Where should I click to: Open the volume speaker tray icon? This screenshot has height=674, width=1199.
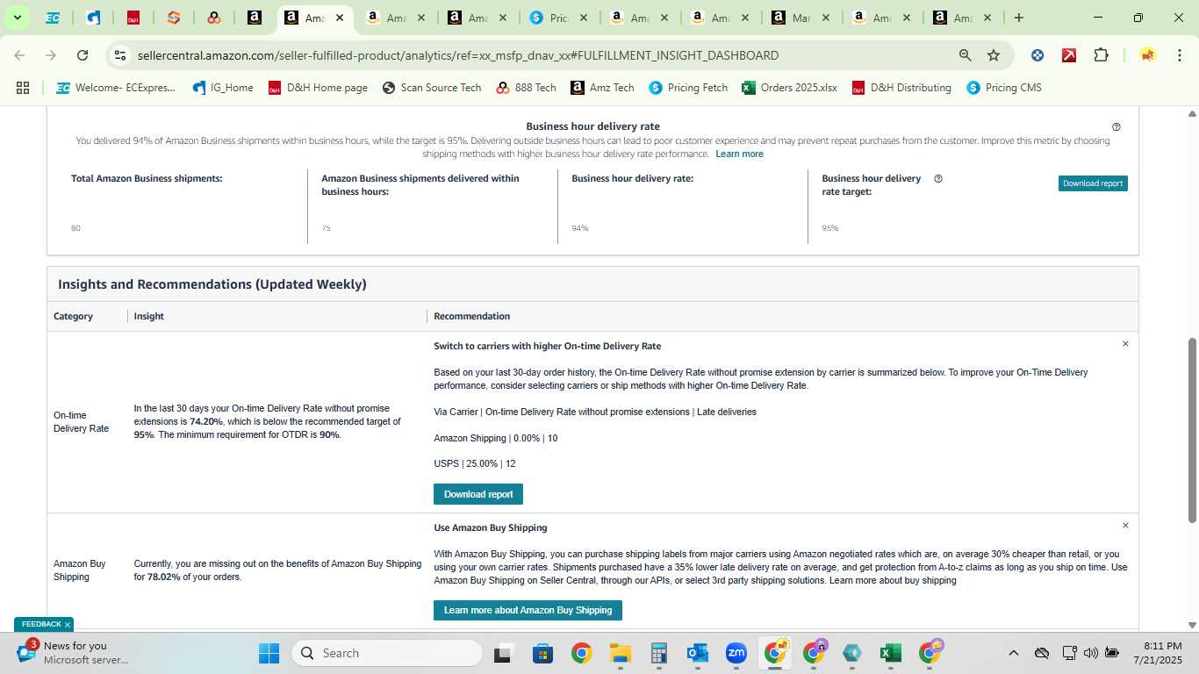point(1091,653)
